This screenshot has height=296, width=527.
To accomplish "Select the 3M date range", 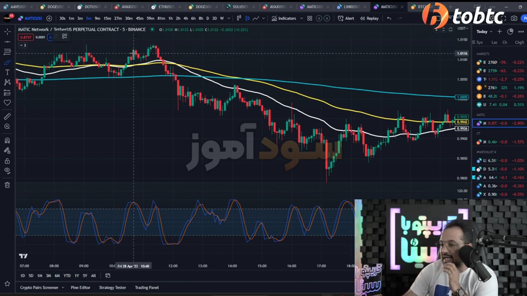I will point(48,275).
